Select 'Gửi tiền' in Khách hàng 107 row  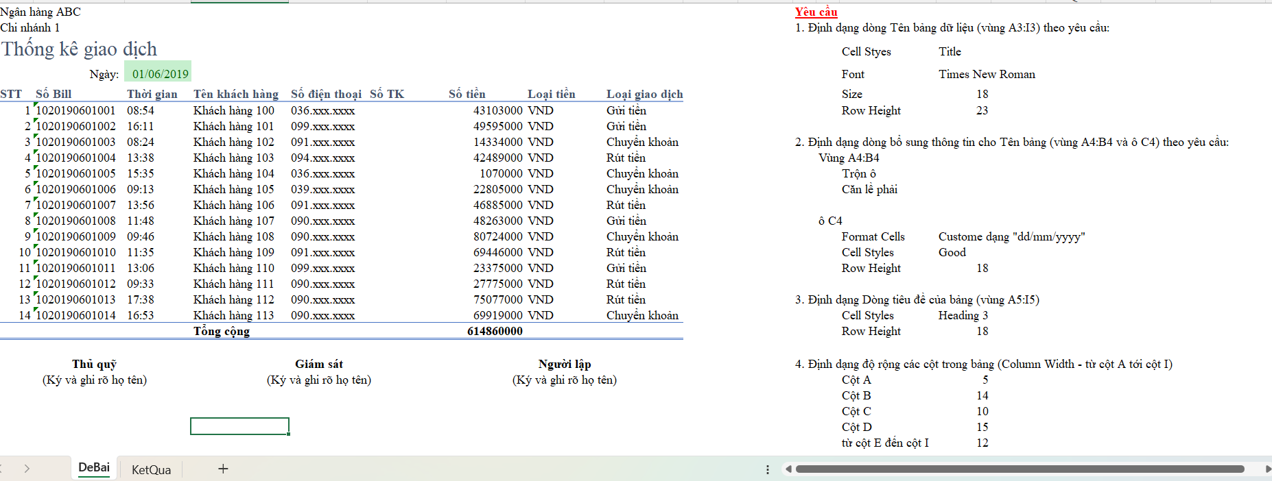click(626, 221)
